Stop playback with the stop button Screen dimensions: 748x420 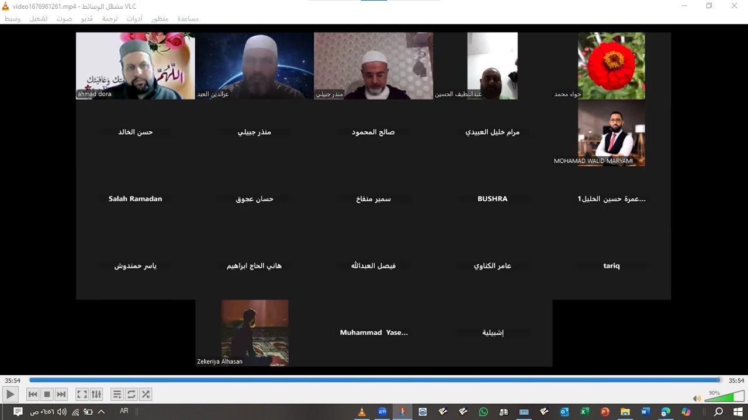click(x=47, y=394)
